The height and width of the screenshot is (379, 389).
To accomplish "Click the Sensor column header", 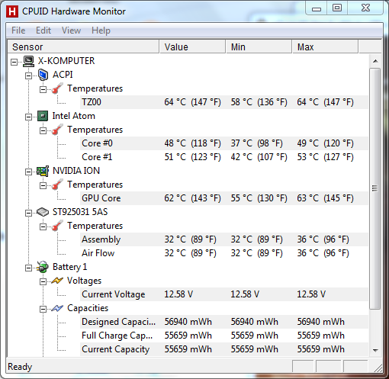I will 83,47.
